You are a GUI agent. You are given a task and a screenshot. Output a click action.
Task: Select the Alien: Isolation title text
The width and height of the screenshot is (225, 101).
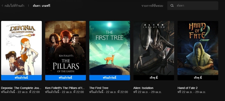[143, 88]
